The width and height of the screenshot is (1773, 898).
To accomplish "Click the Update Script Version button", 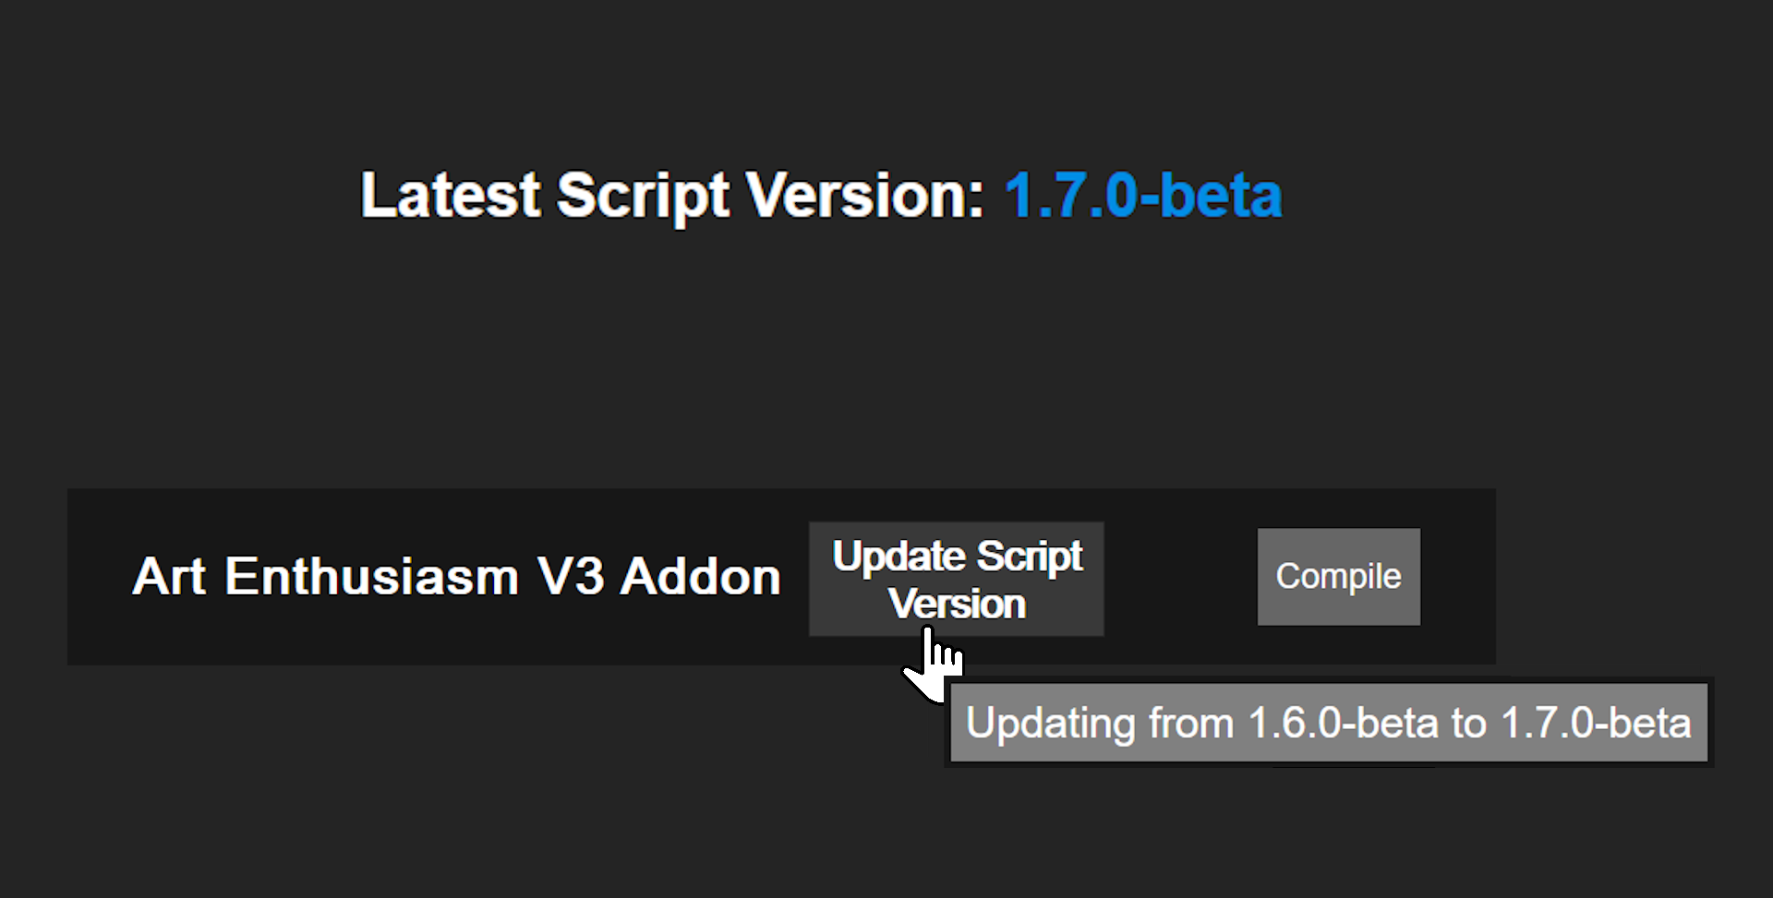I will [955, 578].
